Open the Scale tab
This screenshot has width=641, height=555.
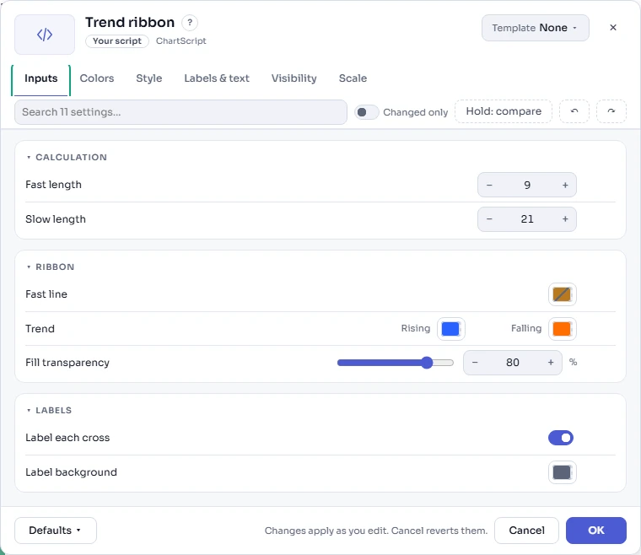353,78
